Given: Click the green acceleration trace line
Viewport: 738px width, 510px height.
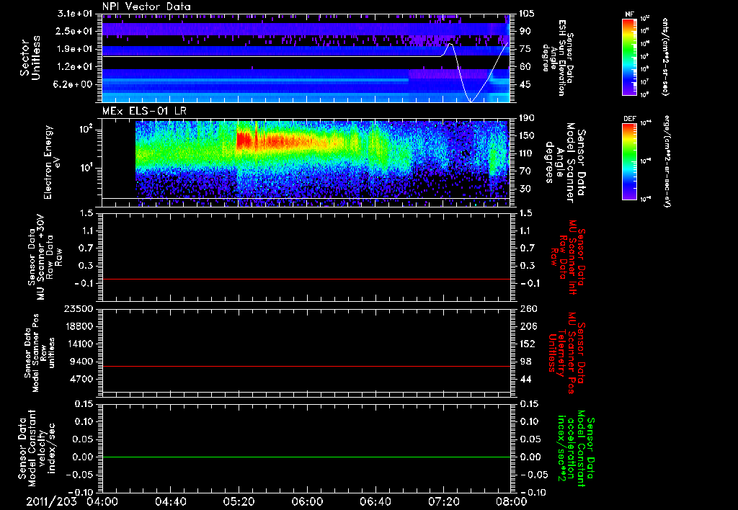Looking at the screenshot, I should (x=306, y=457).
